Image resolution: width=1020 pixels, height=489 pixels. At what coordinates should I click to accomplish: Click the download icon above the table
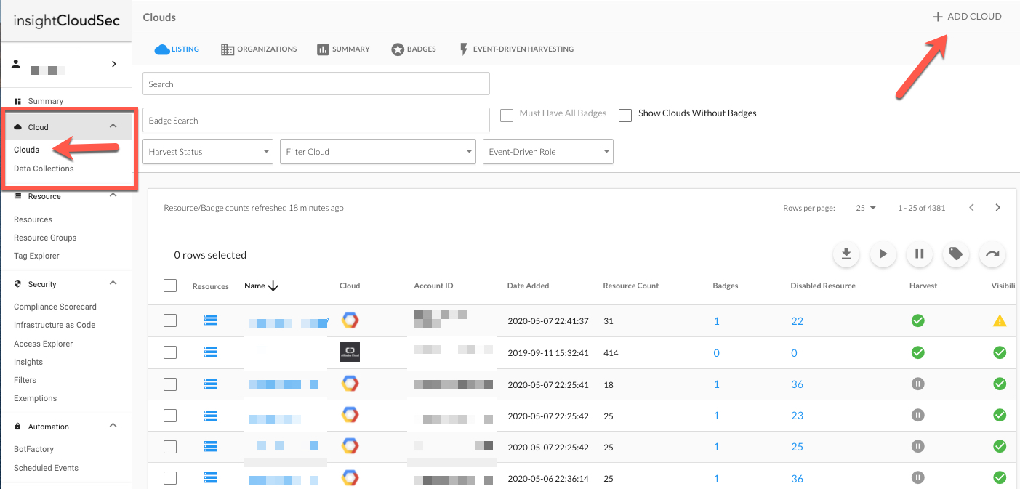846,254
